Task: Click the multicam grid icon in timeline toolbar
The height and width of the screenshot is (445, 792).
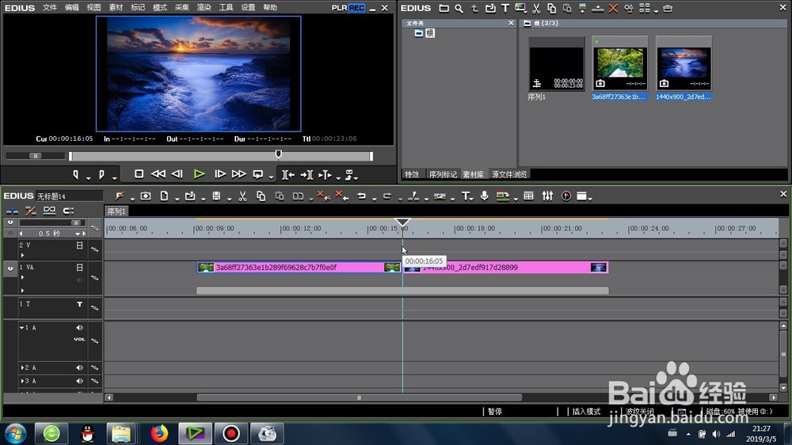Action: (x=528, y=196)
